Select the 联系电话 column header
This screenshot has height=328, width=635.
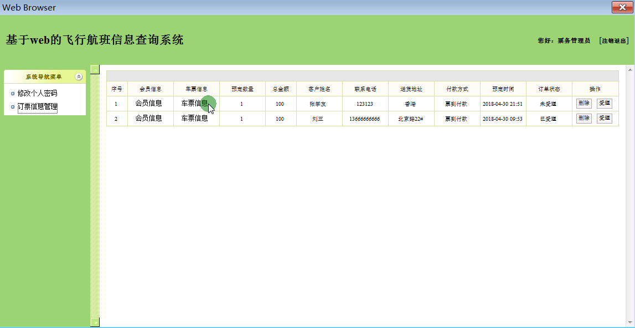tap(365, 89)
